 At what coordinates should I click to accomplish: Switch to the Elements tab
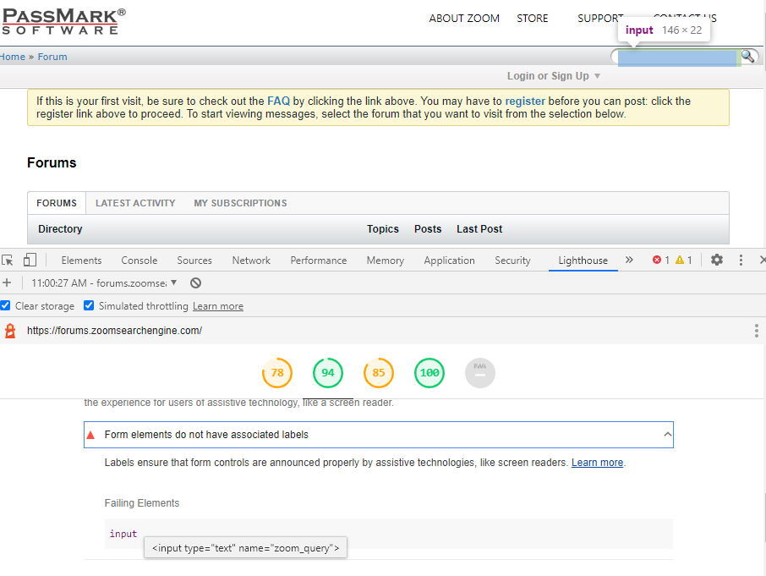pyautogui.click(x=81, y=261)
